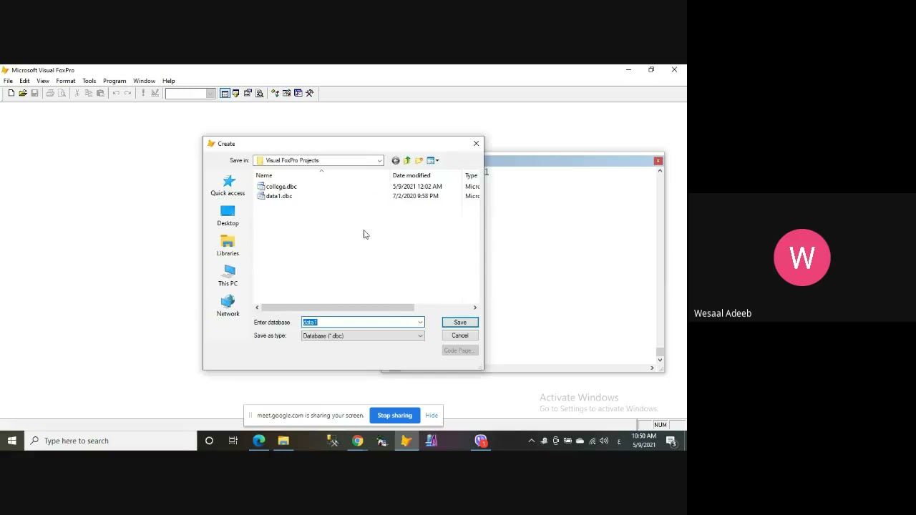
Task: Open the toolbar database combo box
Action: point(190,93)
